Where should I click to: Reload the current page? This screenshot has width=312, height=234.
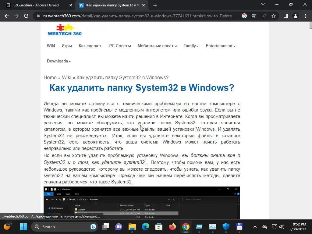click(x=26, y=16)
